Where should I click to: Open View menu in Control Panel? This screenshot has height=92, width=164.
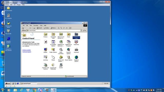[31, 26]
